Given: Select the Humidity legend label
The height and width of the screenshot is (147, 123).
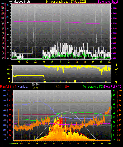Looking at the screenshot, I should [x=23, y=87].
